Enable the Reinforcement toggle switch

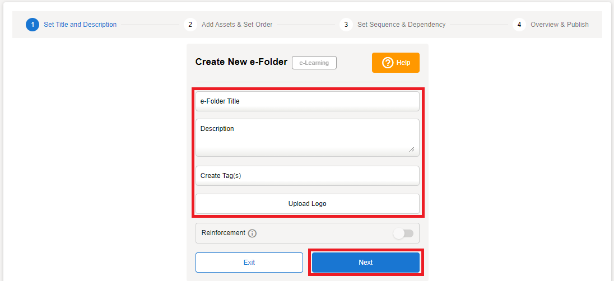click(403, 233)
